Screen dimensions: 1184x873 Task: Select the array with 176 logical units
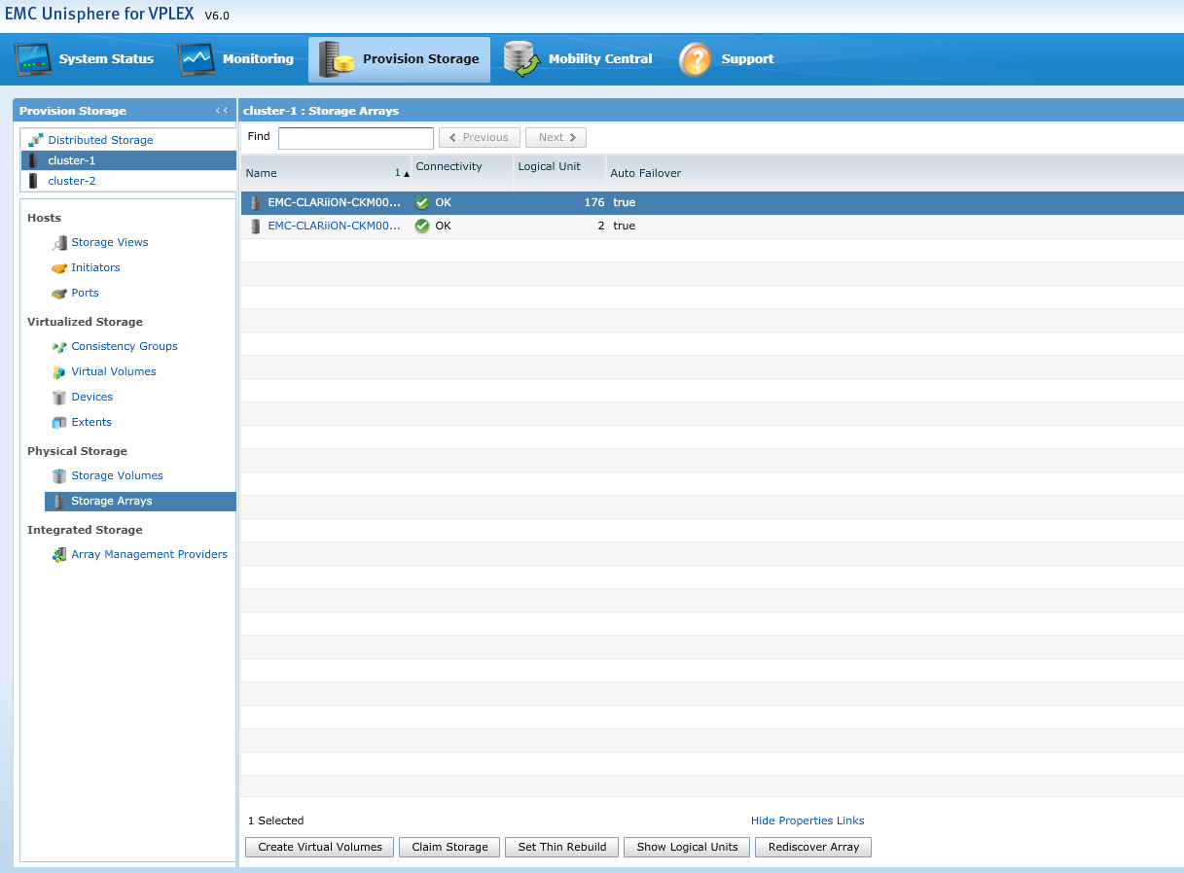pos(712,203)
